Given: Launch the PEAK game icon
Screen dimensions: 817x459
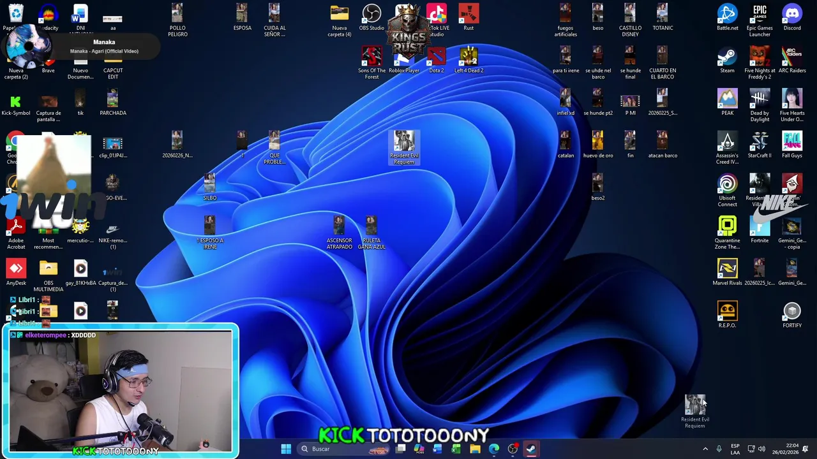Looking at the screenshot, I should coord(727,103).
